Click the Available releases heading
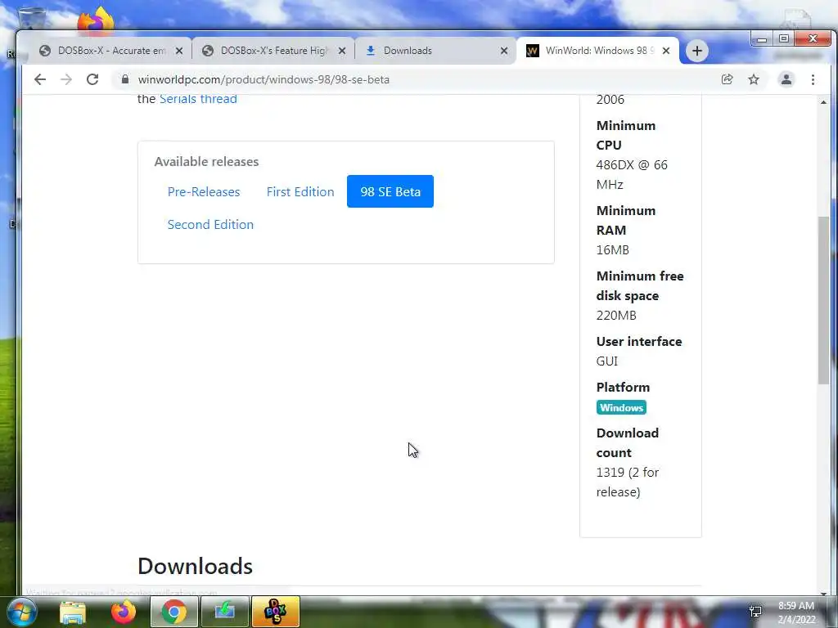The height and width of the screenshot is (628, 838). pos(206,161)
